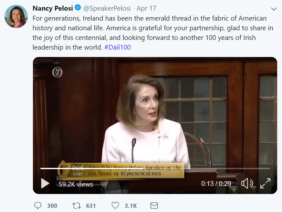Click the Nancy Pelosi display name
Image resolution: width=282 pixels, height=212 pixels.
click(x=53, y=8)
